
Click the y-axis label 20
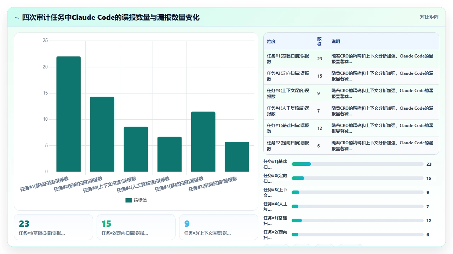[45, 67]
